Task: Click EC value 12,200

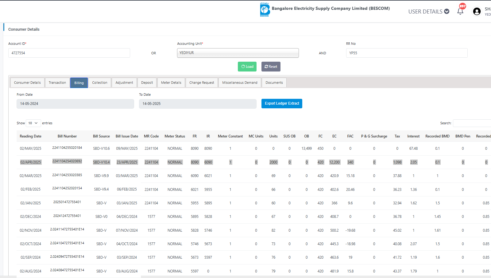Action: (x=334, y=162)
